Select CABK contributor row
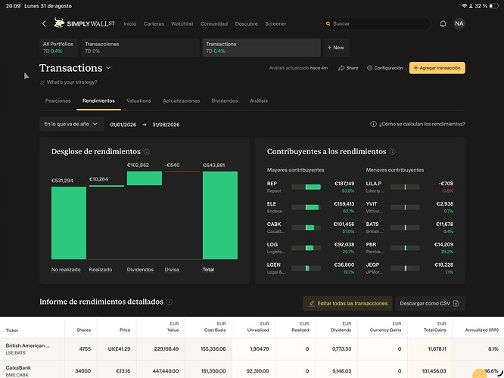The width and height of the screenshot is (504, 378). [310, 228]
